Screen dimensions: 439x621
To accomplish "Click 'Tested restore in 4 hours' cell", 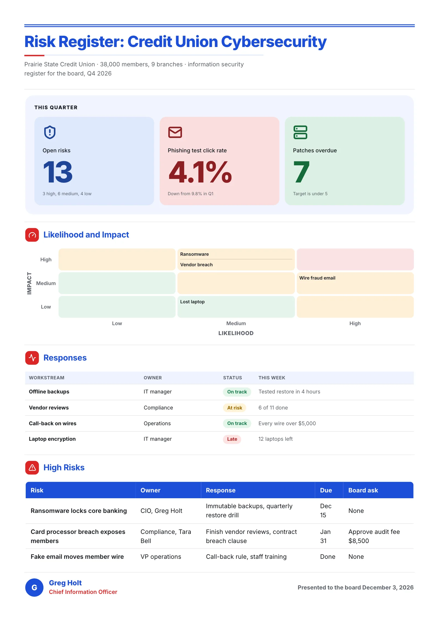I will pos(289,392).
